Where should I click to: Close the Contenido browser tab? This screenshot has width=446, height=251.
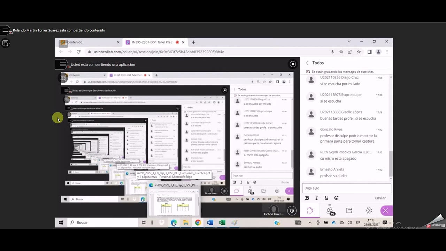point(118,42)
